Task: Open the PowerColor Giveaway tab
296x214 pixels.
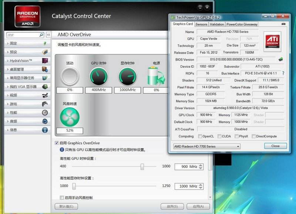Action: click(x=242, y=24)
